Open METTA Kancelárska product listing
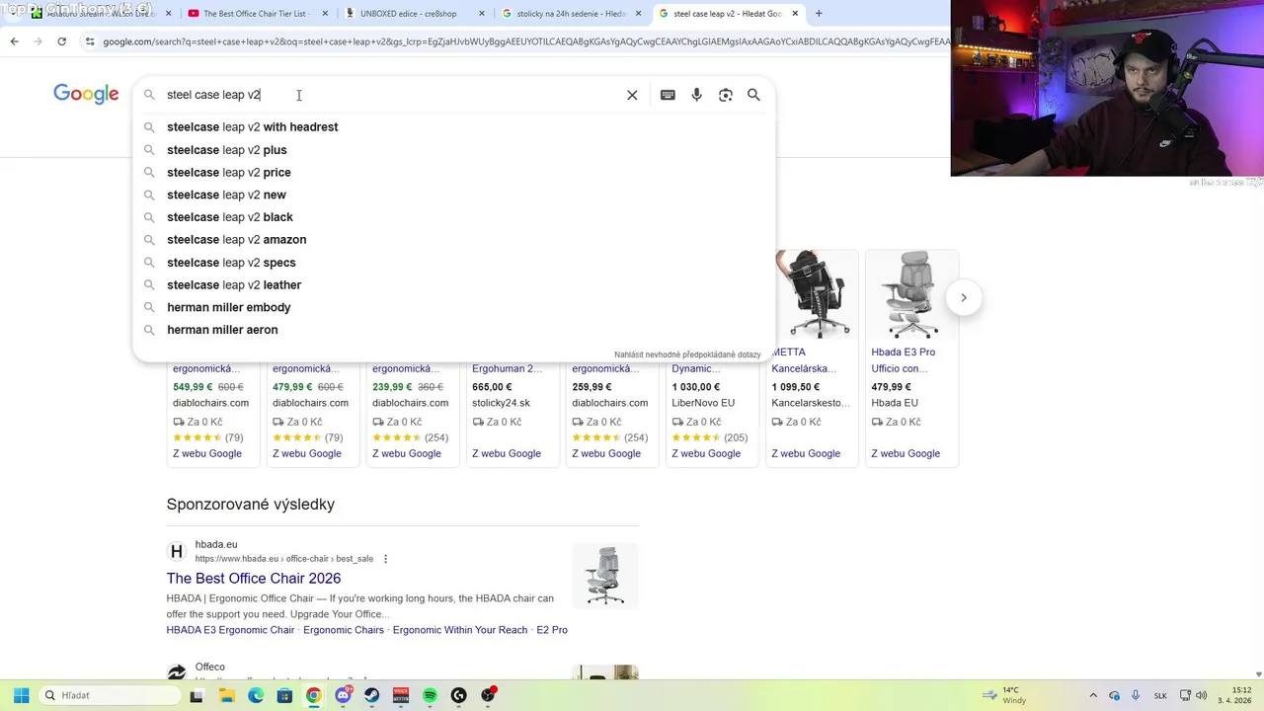The width and height of the screenshot is (1264, 711). tap(805, 360)
